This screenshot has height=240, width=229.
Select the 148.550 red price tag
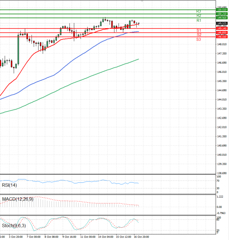point(222,37)
